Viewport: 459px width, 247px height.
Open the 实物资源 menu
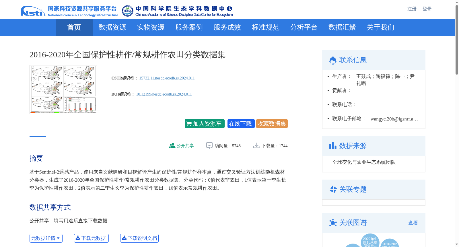click(x=151, y=27)
